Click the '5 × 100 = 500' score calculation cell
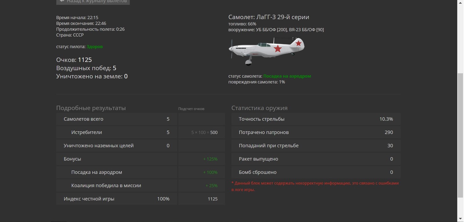The image size is (464, 222). 204,133
